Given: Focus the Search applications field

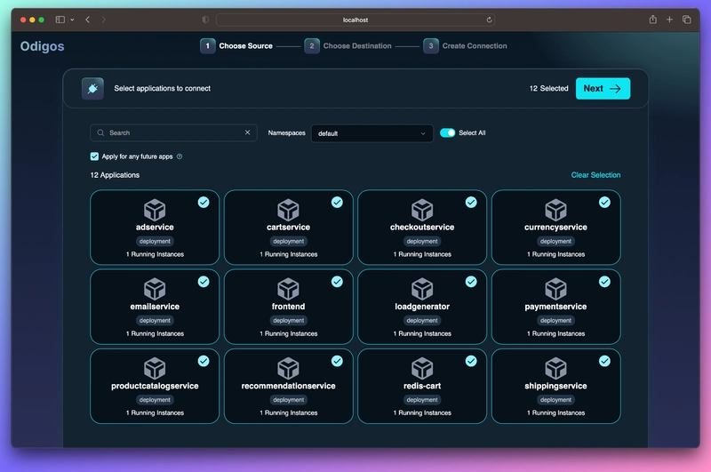Looking at the screenshot, I should click(173, 132).
